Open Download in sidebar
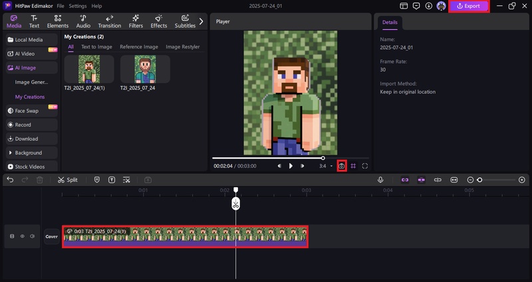This screenshot has height=282, width=532. click(x=31, y=139)
